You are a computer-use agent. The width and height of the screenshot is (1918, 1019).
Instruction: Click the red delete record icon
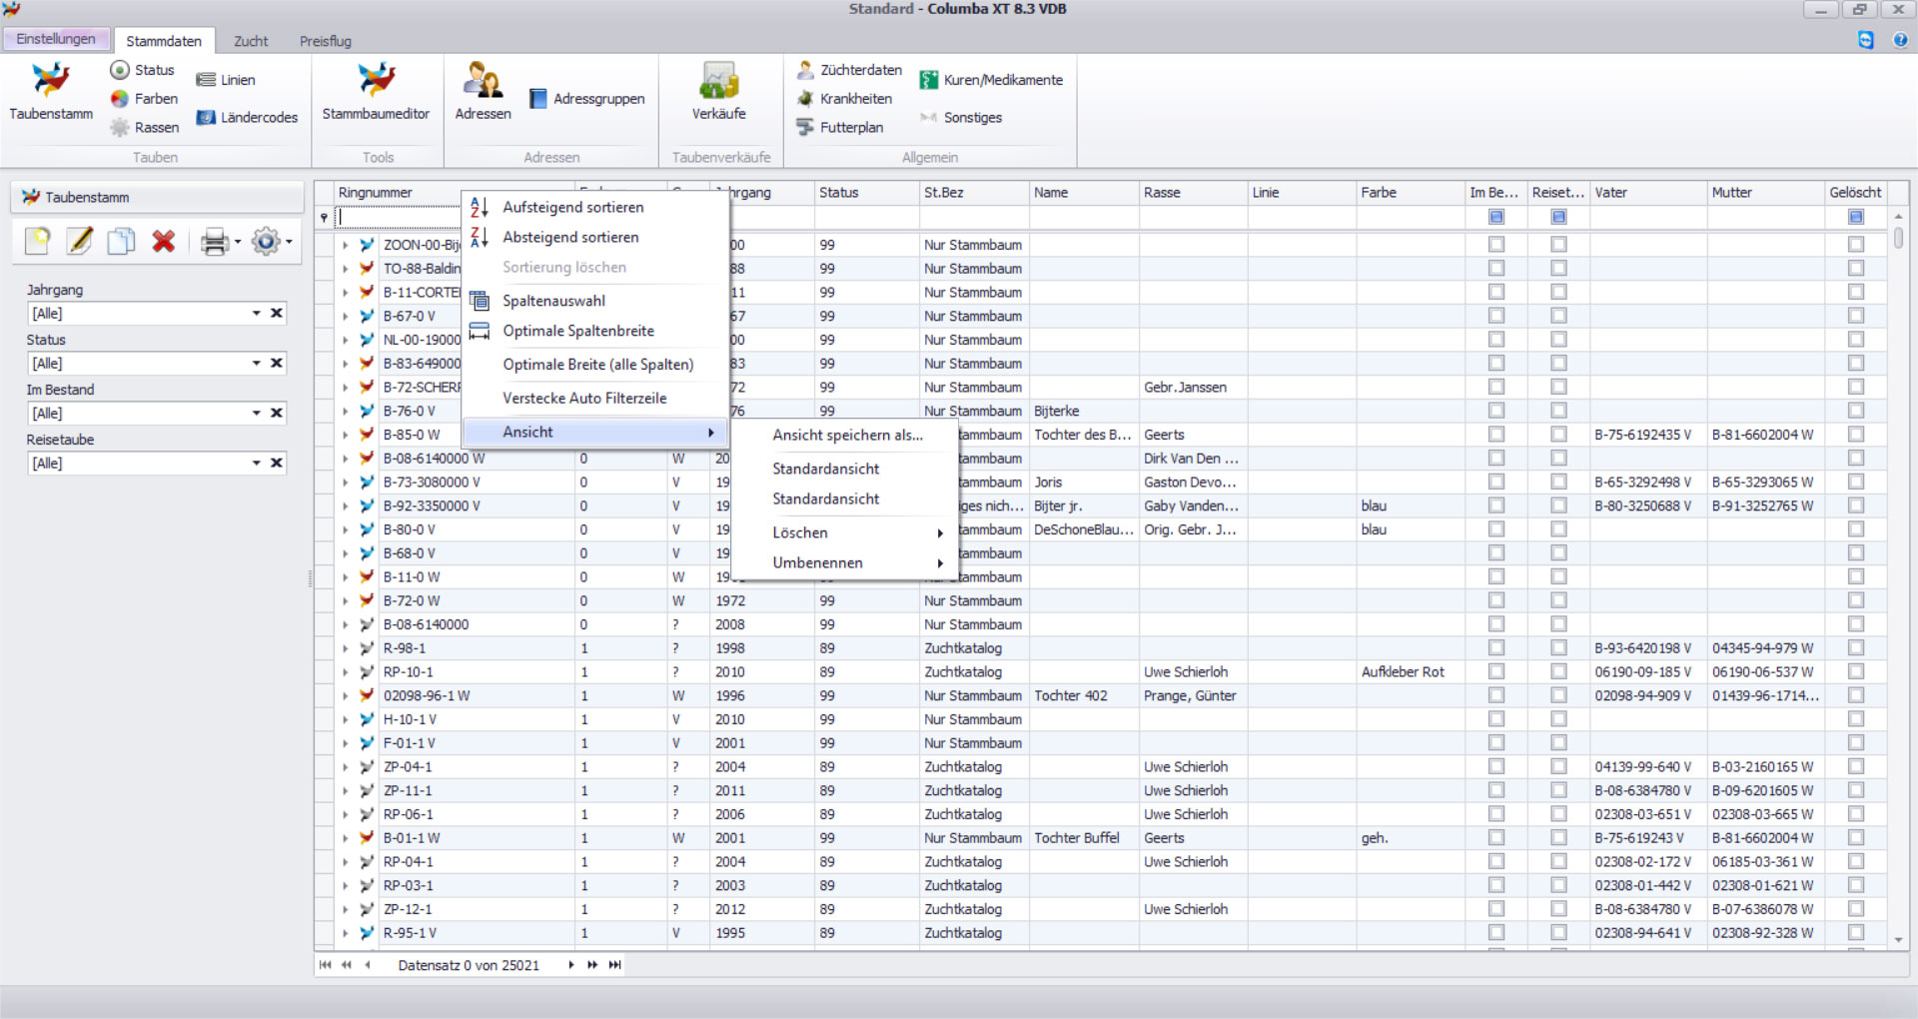pyautogui.click(x=163, y=241)
